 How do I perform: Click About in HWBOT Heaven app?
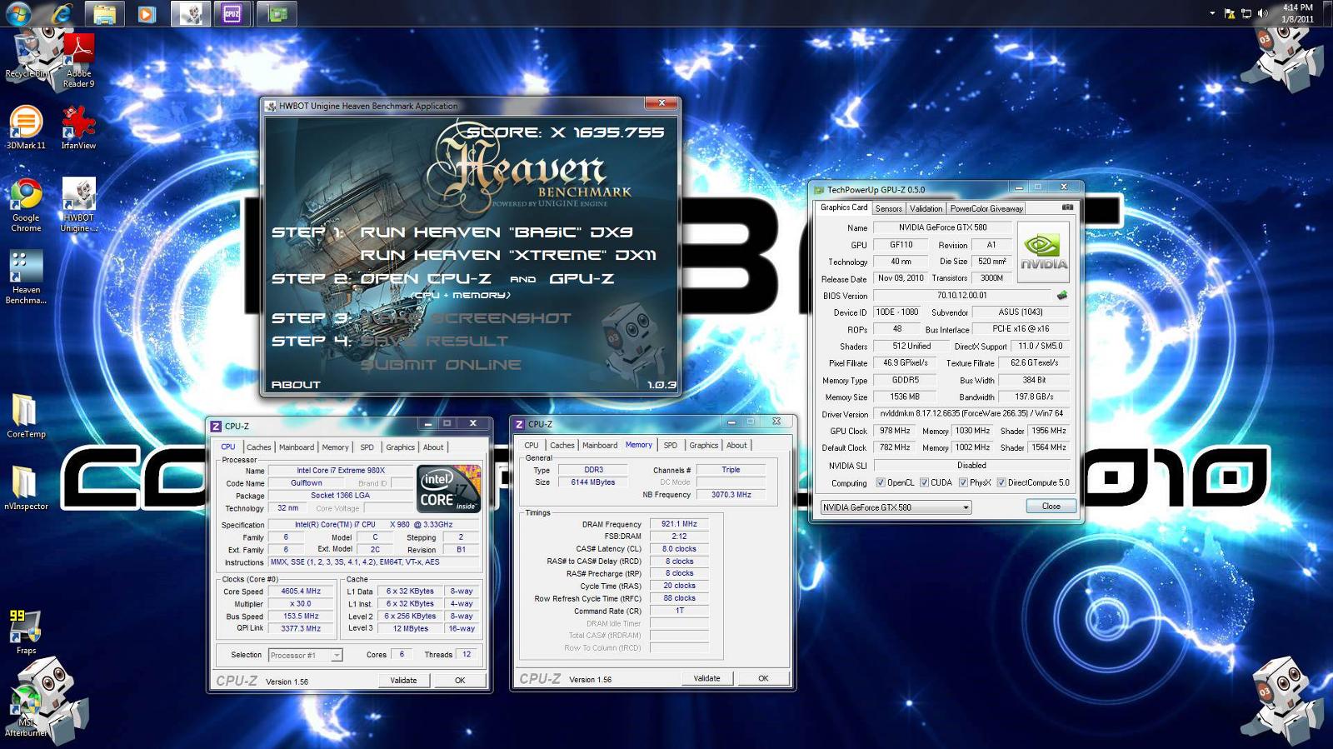tap(296, 385)
